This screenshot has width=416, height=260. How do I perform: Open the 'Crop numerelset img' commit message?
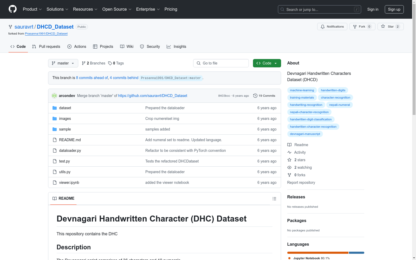tap(162, 119)
